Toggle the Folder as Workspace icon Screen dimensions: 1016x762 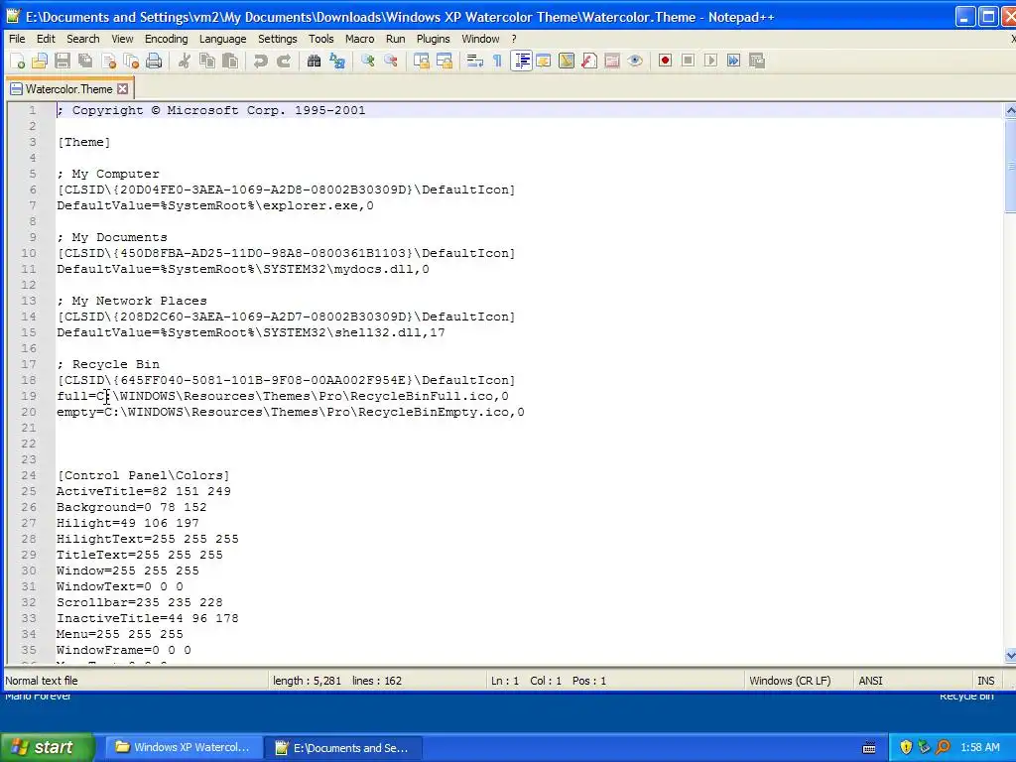(x=611, y=61)
